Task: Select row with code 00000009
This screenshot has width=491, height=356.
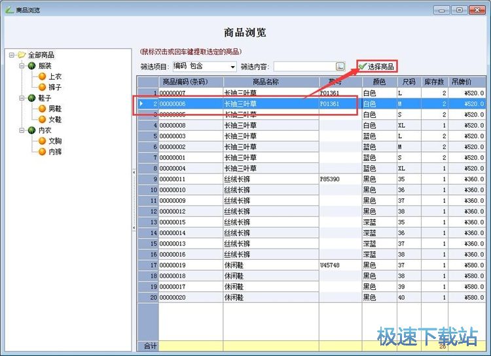Action: [x=312, y=200]
